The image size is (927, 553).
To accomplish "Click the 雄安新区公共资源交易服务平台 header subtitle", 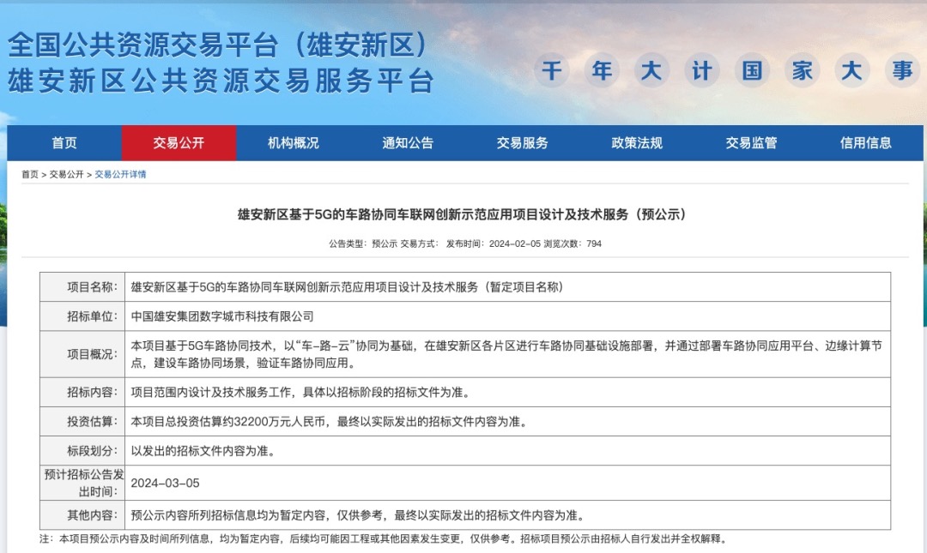I will (220, 81).
